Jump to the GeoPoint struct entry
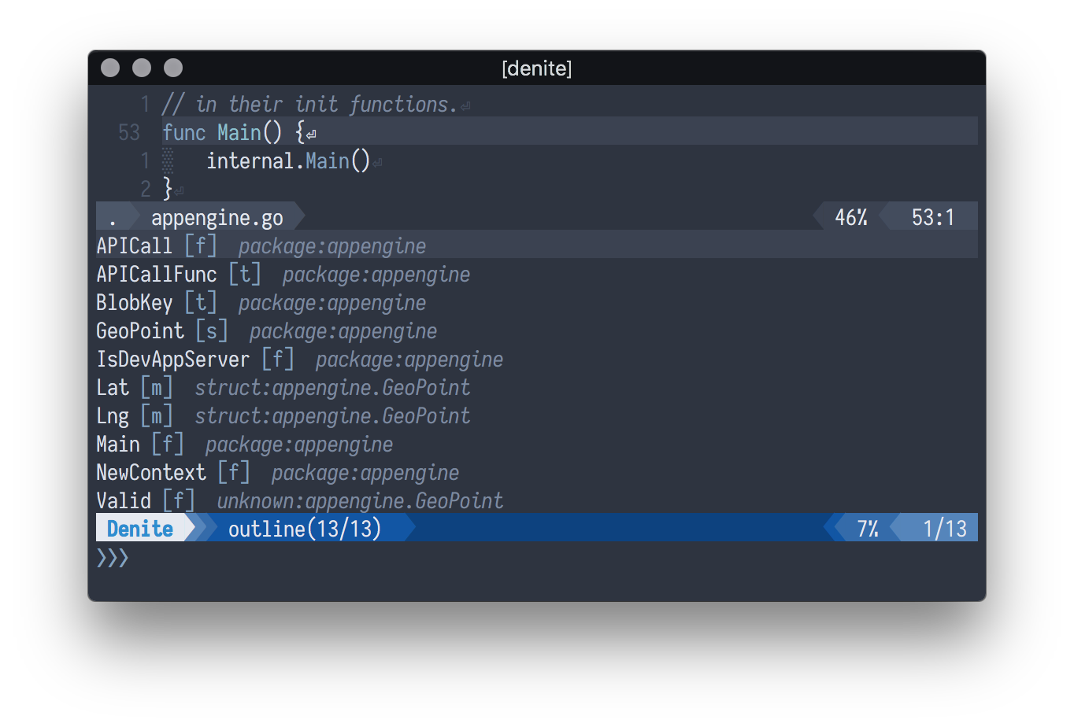1074x727 pixels. 140,330
